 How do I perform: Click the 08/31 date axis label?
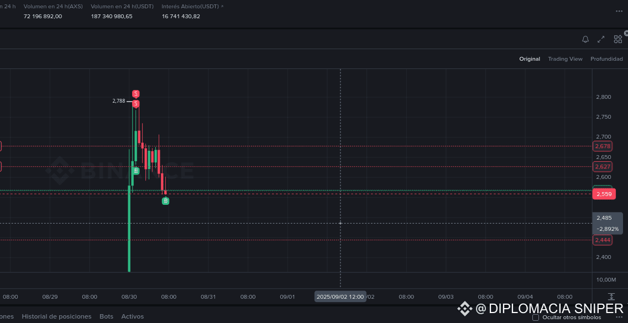click(x=208, y=296)
